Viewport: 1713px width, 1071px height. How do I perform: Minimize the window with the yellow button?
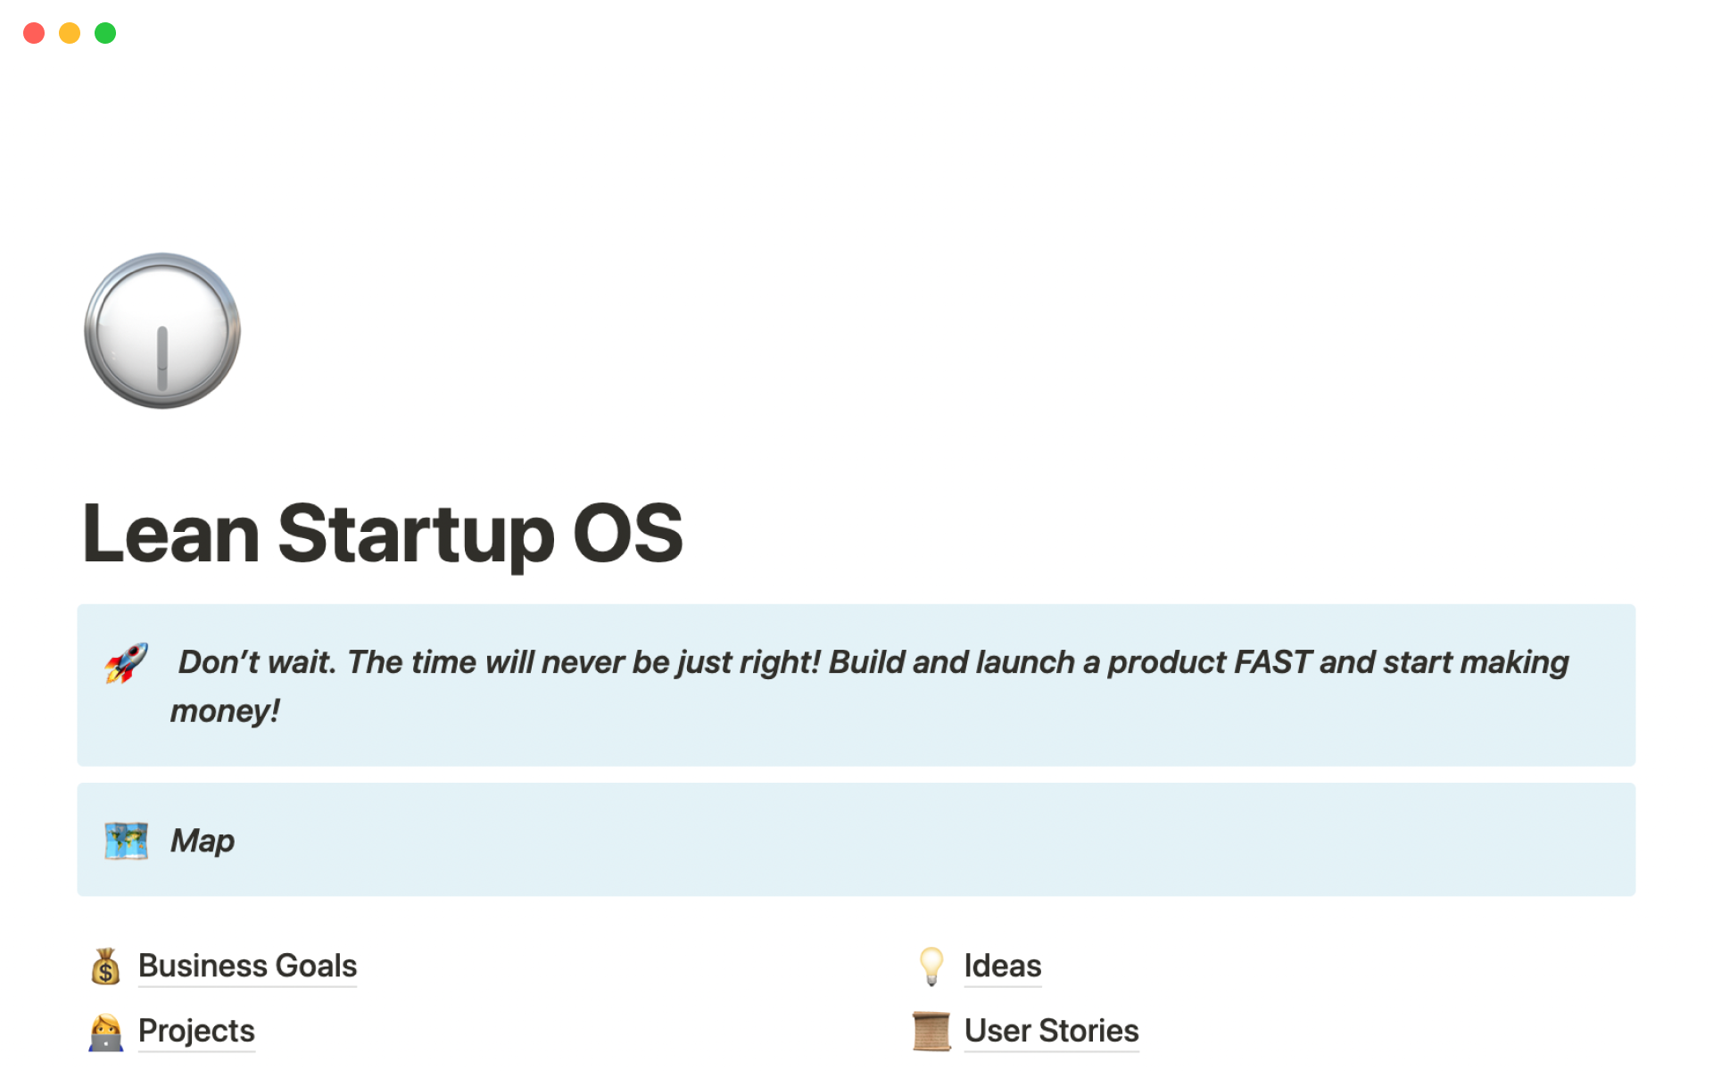pos(70,33)
